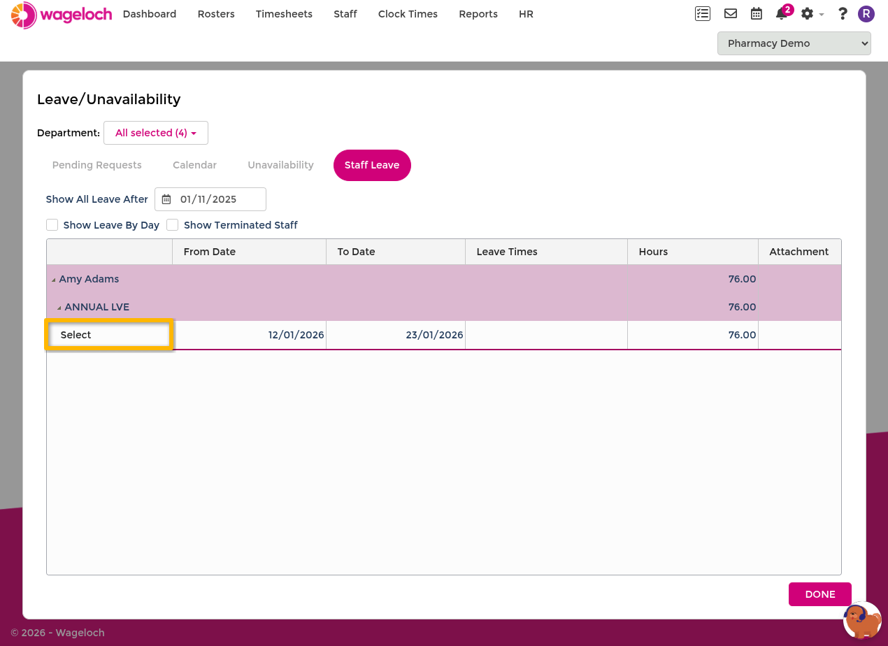Open the Timesheets menu
Screen dimensions: 888x646
284,14
